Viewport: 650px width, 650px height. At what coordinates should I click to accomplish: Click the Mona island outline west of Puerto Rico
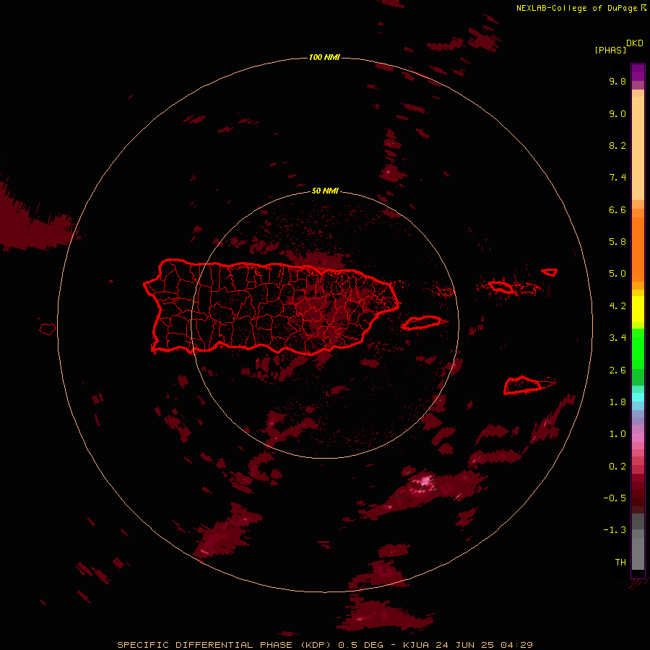tap(48, 329)
